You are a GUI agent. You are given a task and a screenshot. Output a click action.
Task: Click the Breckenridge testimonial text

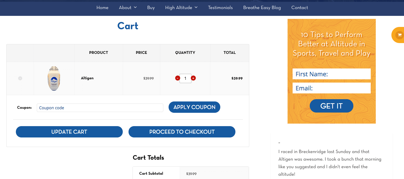[330, 163]
